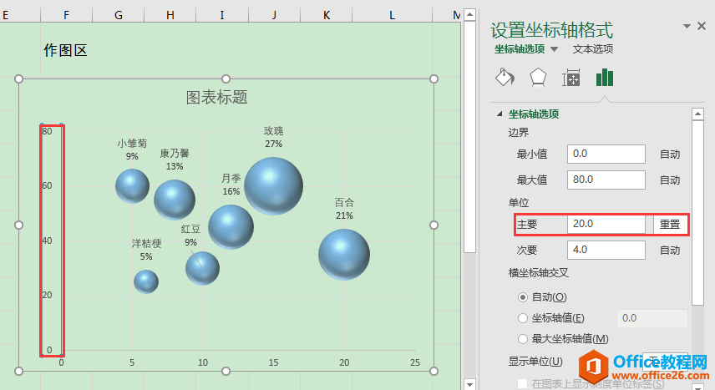The height and width of the screenshot is (390, 715).
Task: Select column G header
Action: 118,15
